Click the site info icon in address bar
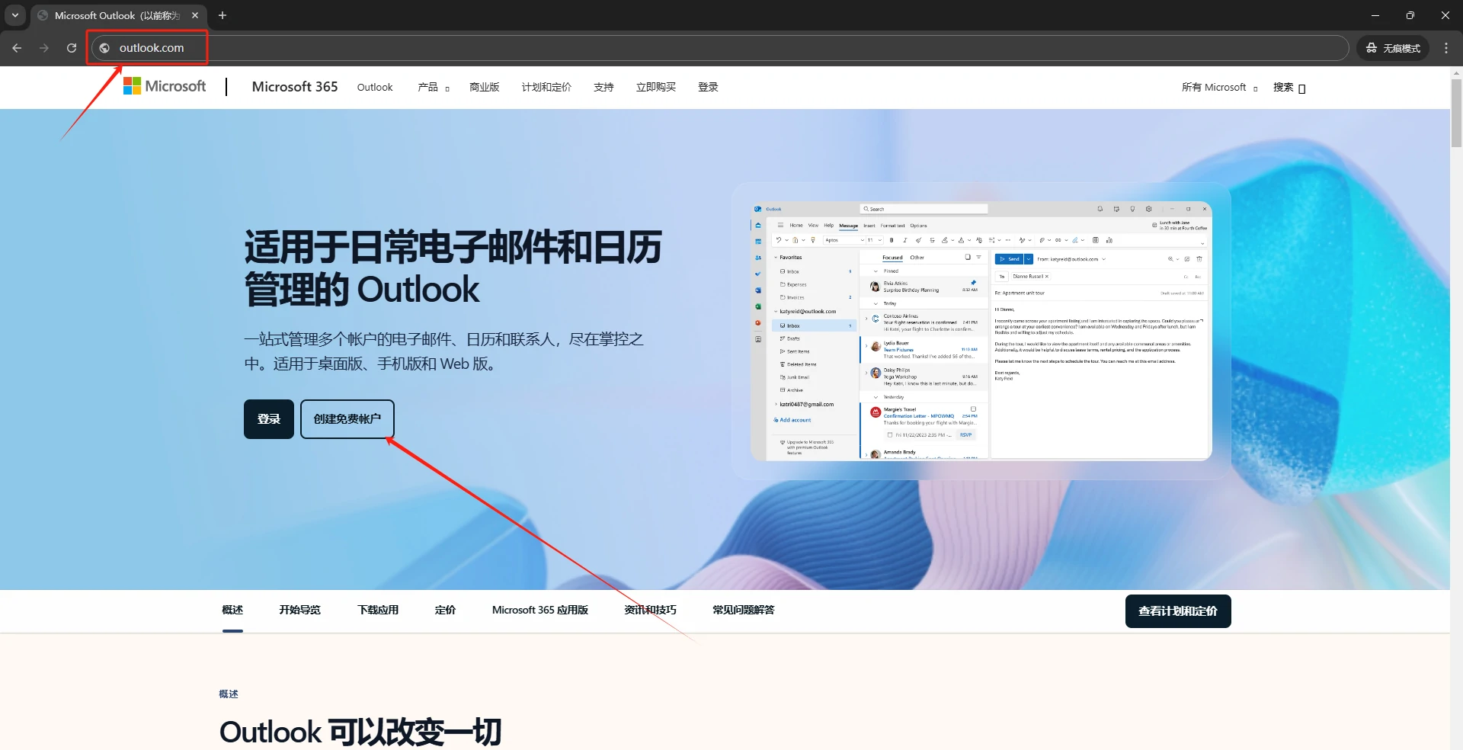The image size is (1463, 750). click(x=104, y=48)
